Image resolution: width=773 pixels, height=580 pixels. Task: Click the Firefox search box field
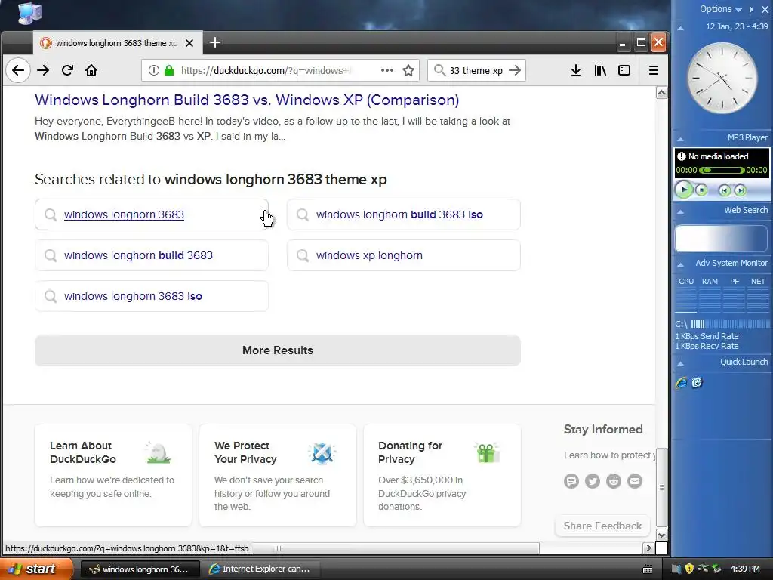point(476,70)
